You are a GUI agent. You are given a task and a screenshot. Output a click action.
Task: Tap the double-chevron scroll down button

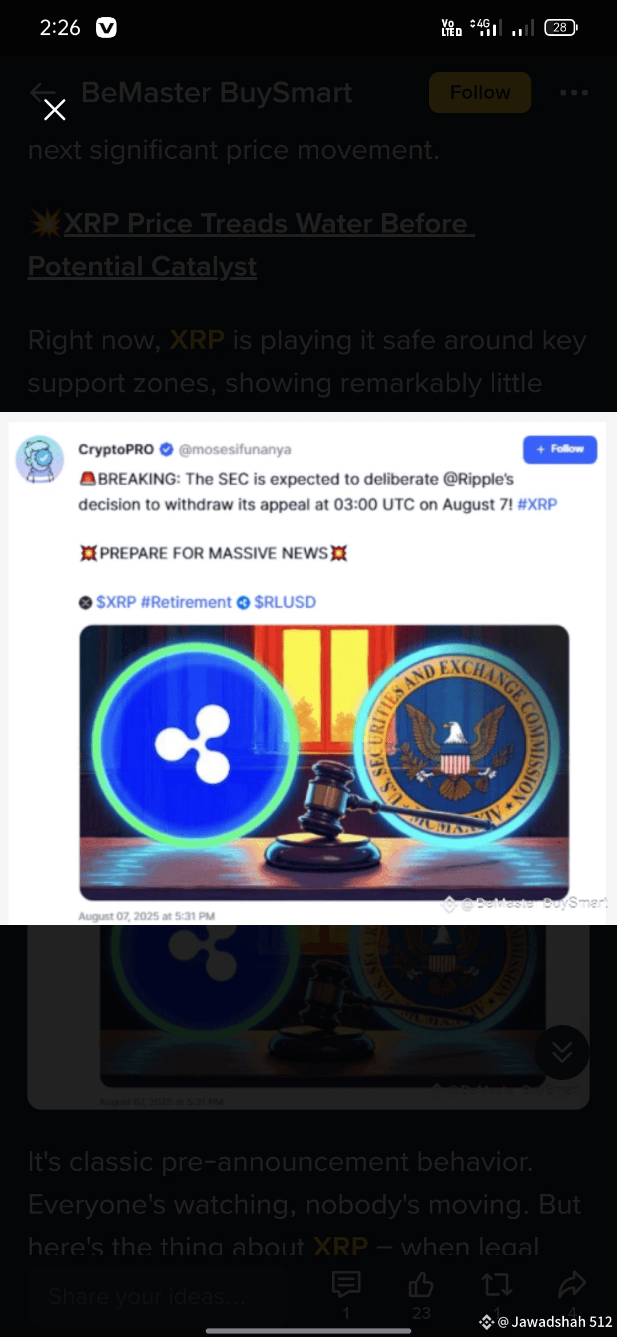(x=562, y=1052)
